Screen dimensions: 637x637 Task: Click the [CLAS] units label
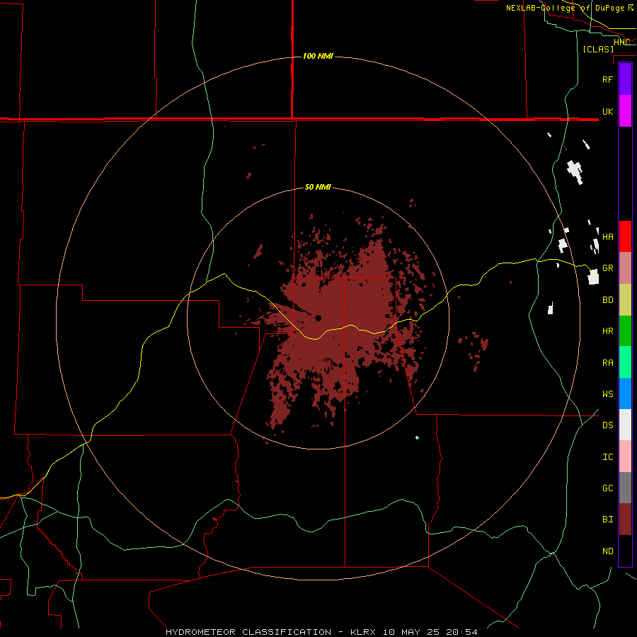[598, 49]
